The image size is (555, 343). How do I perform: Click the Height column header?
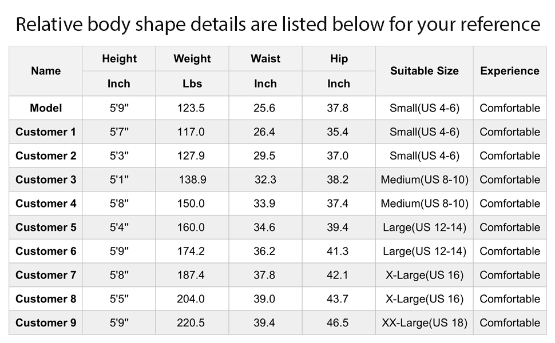[119, 59]
